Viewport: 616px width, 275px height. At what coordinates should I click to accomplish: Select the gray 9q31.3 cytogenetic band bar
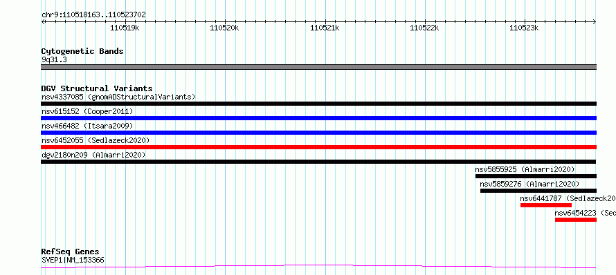click(318, 67)
